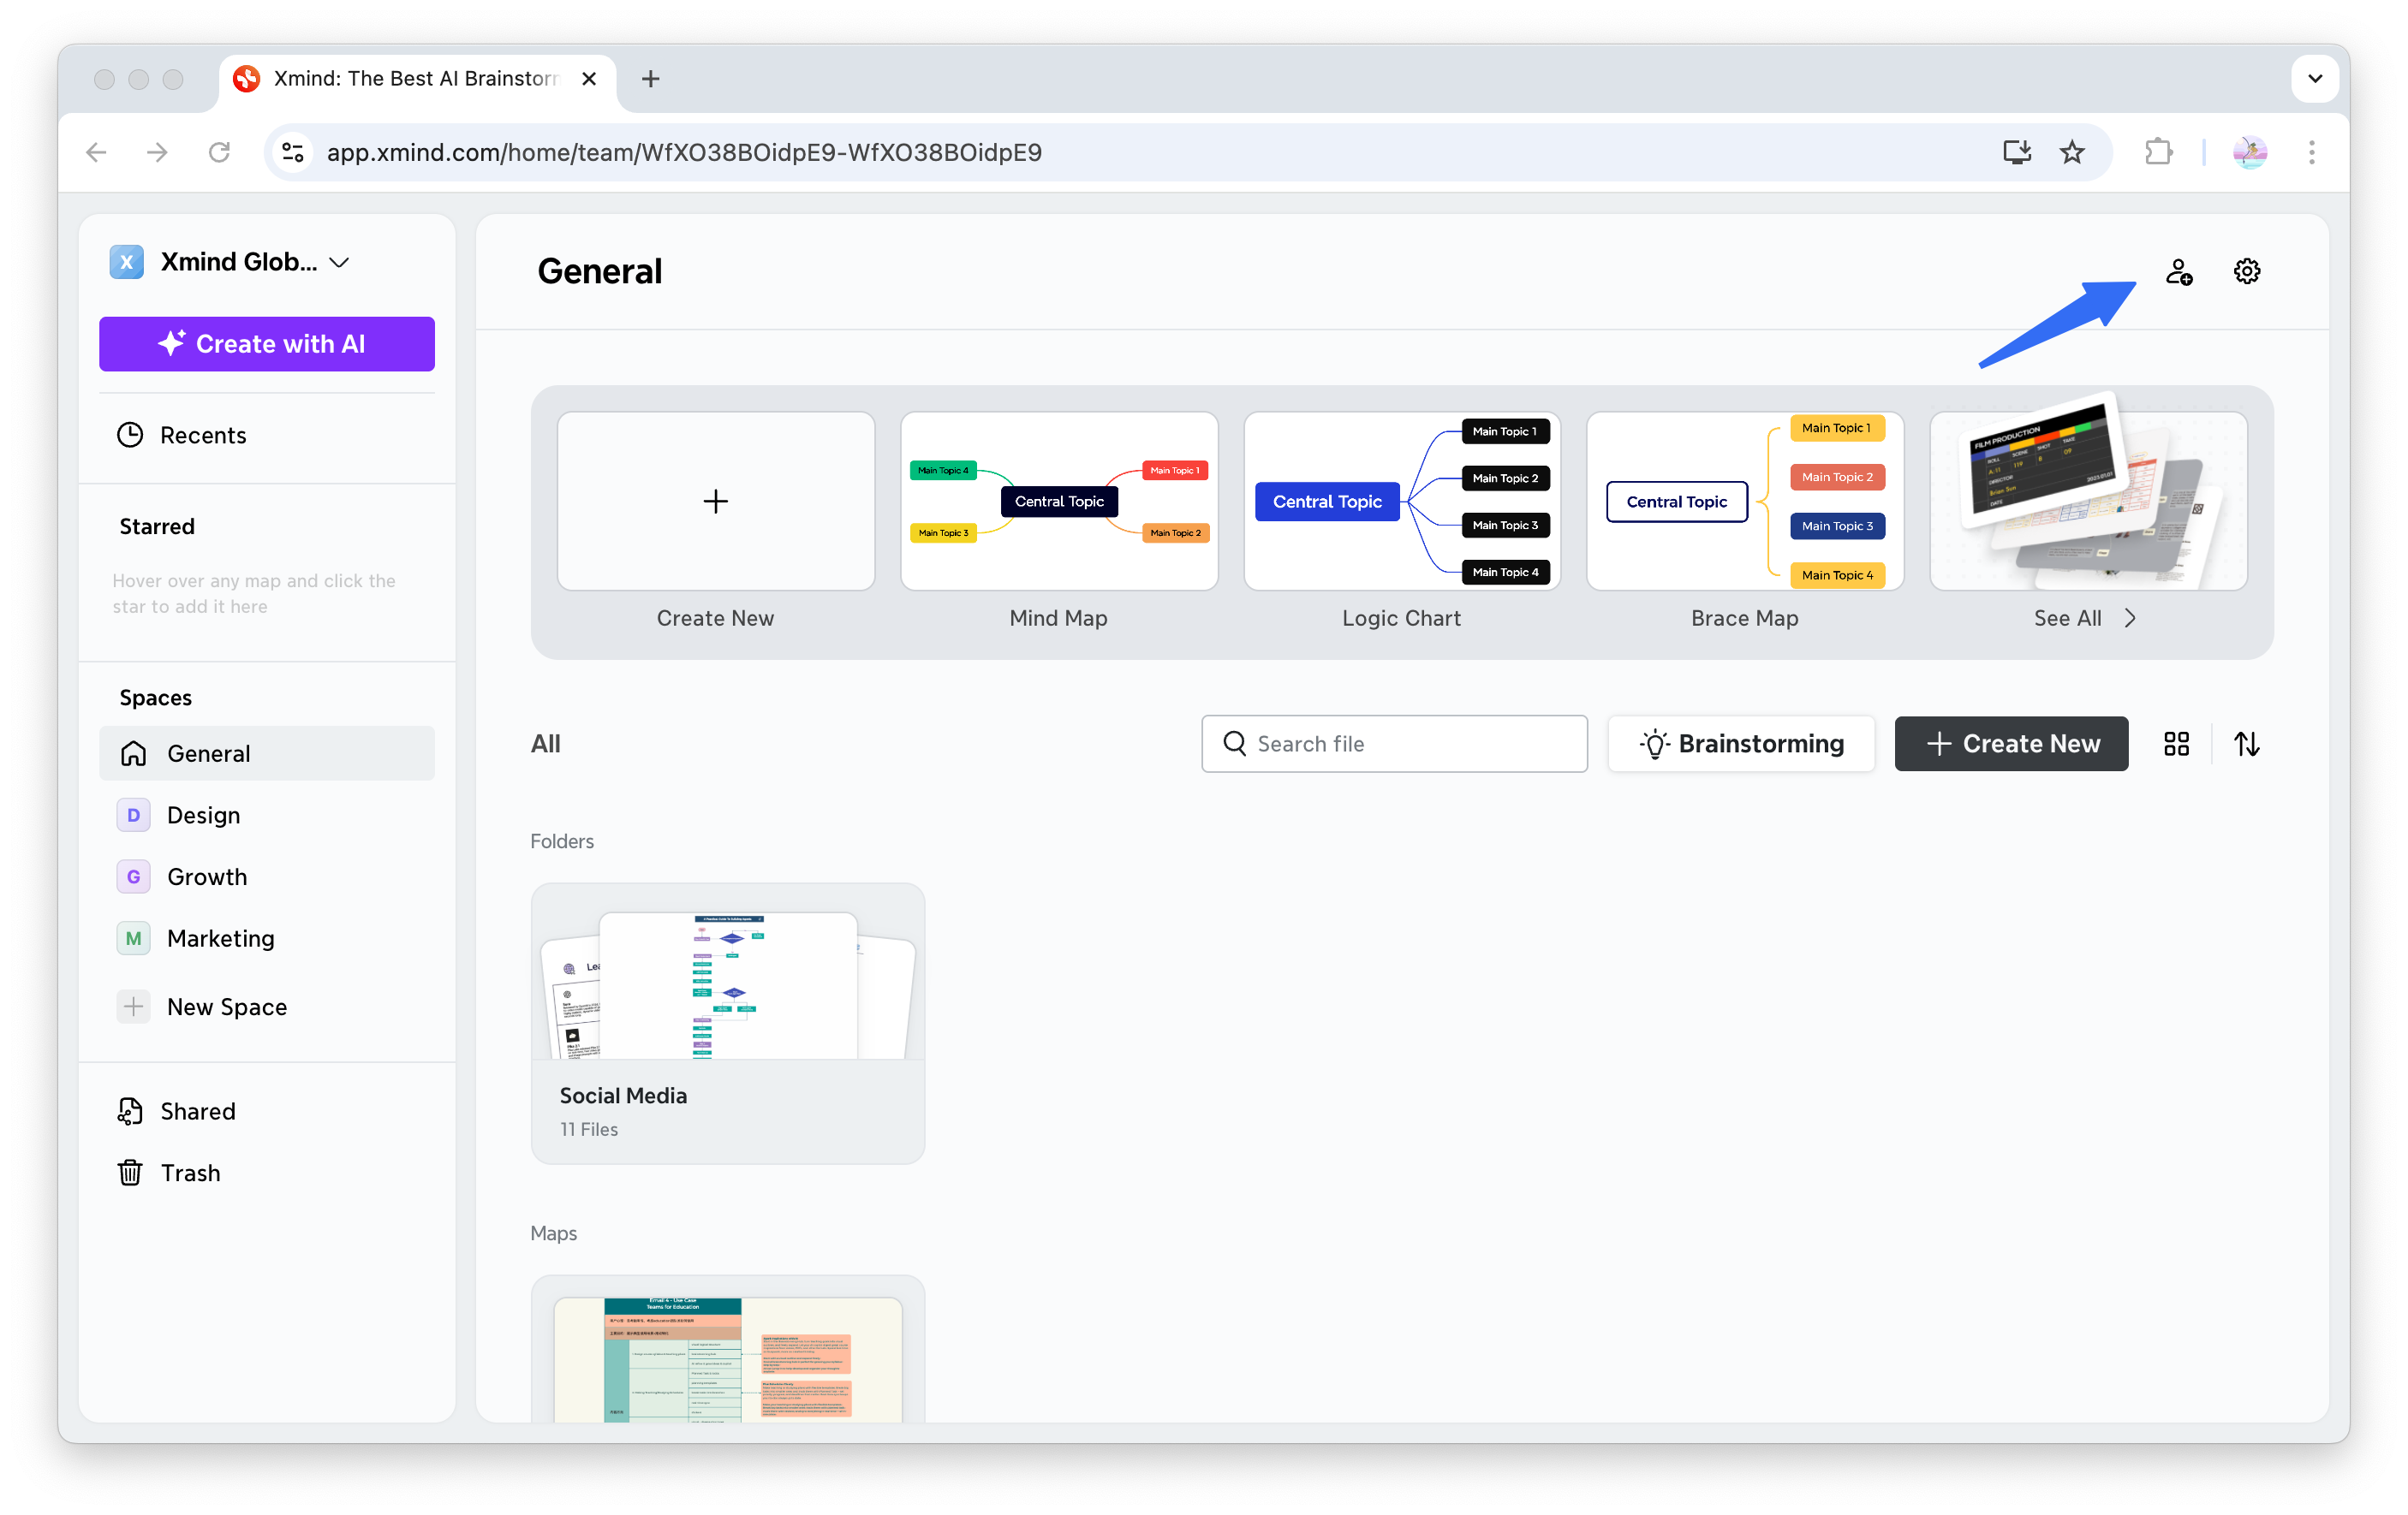
Task: Click the Trash bin icon
Action: [130, 1173]
